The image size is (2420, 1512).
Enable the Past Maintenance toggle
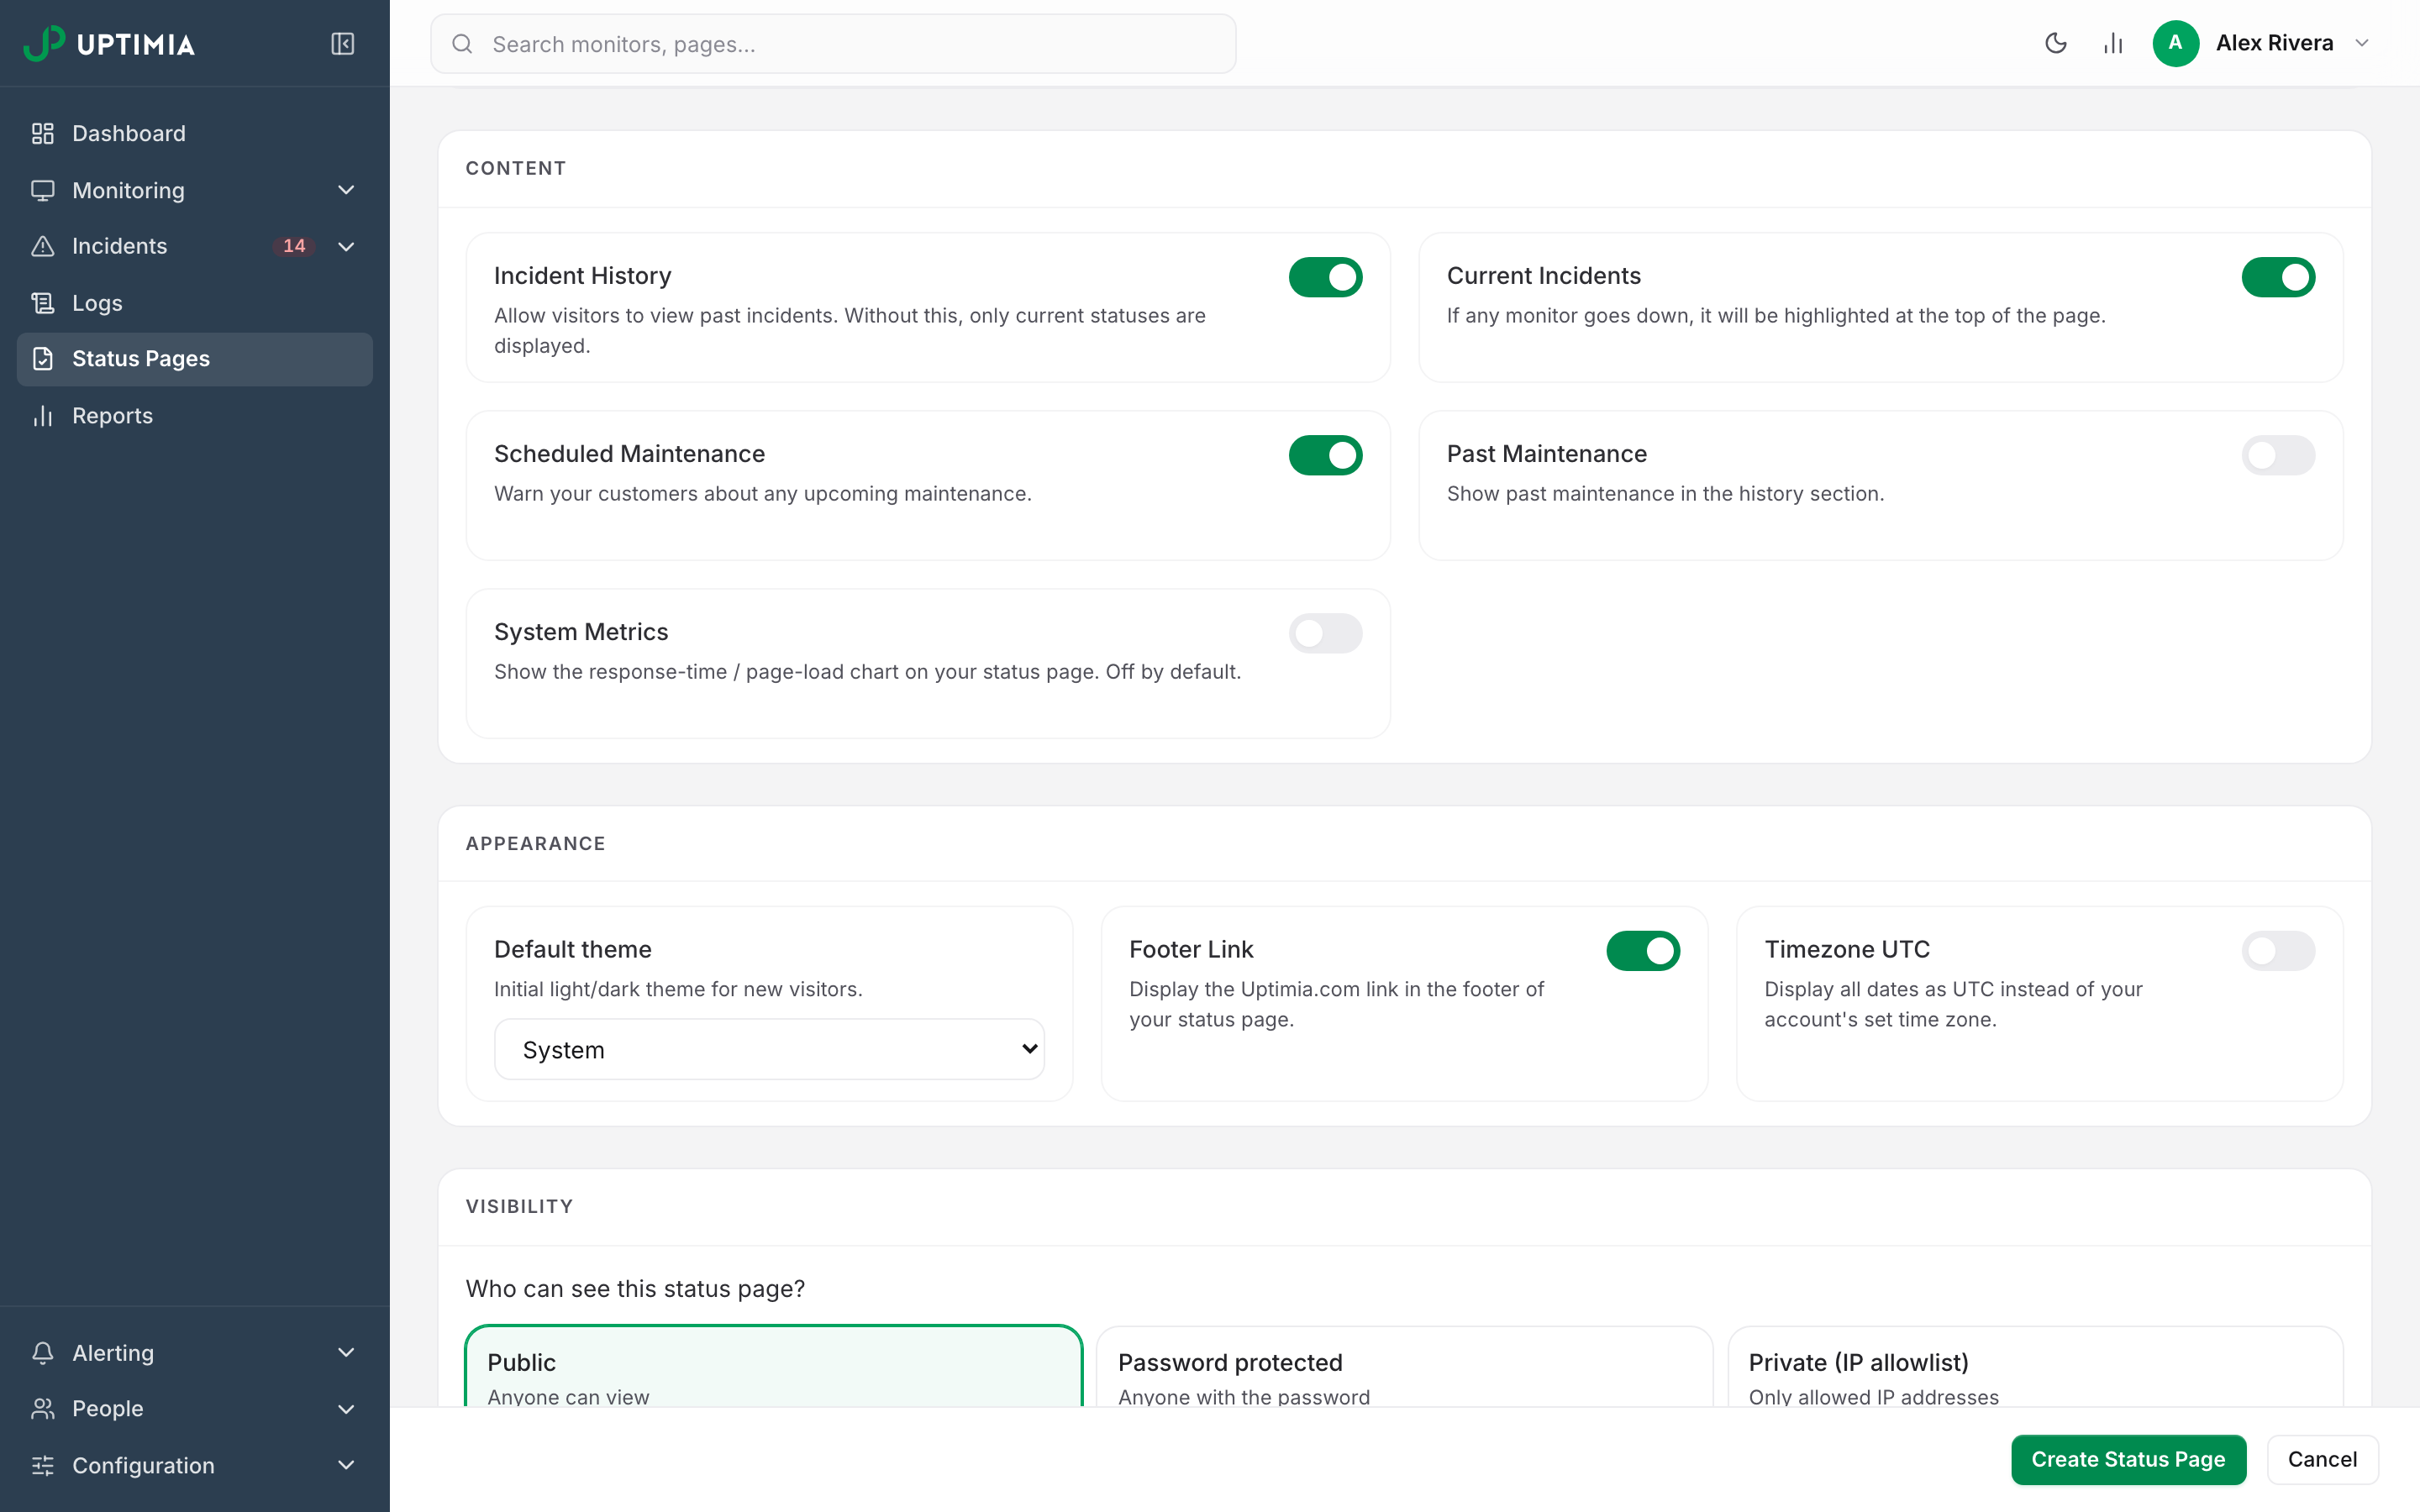click(2278, 455)
